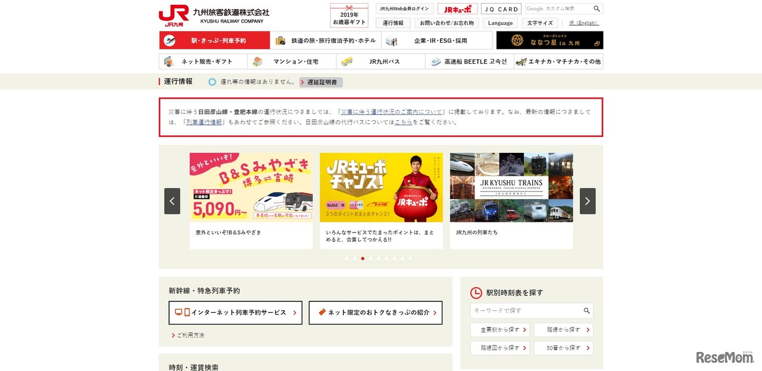This screenshot has width=762, height=371.
Task: Open JR九州バス menu
Action: pos(381,61)
